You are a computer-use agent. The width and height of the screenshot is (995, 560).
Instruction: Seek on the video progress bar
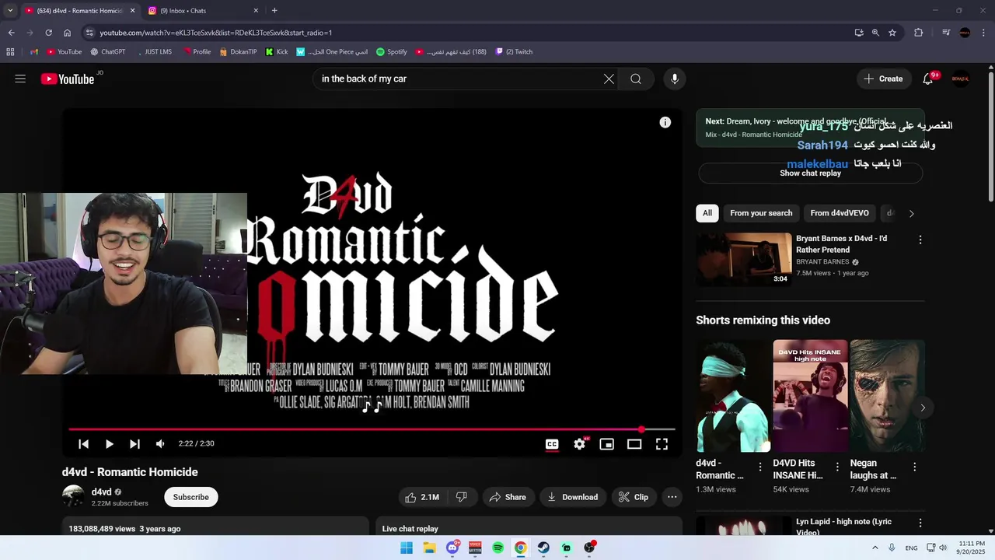[x=372, y=429]
